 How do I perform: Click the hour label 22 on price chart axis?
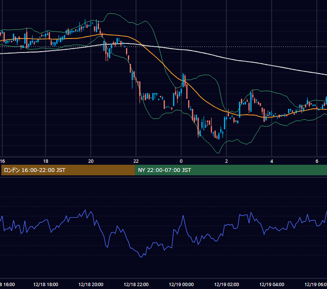136,161
